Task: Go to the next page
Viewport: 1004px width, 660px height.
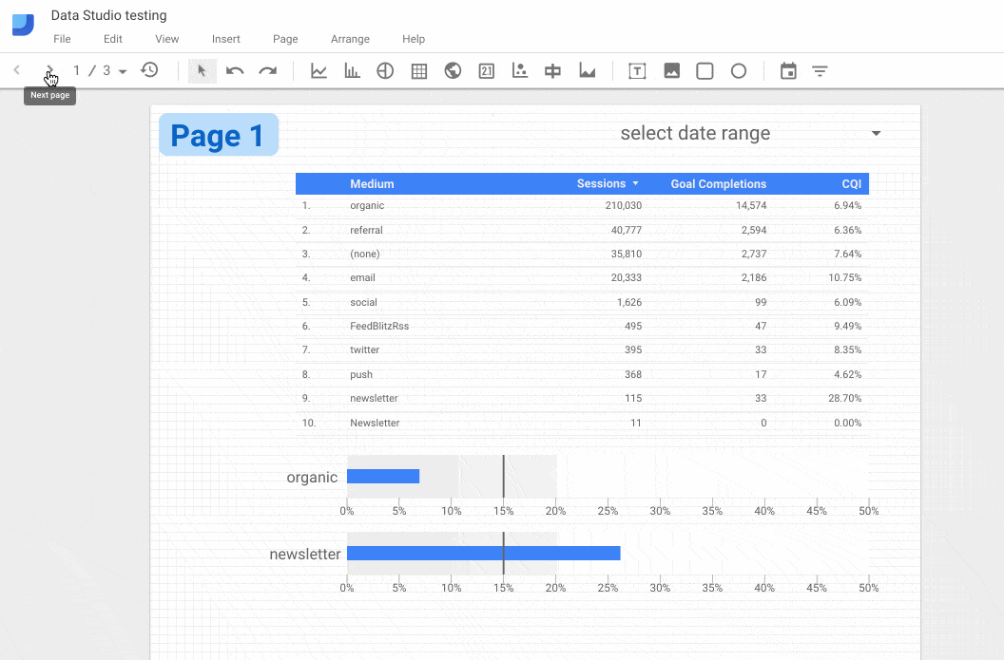Action: tap(48, 69)
